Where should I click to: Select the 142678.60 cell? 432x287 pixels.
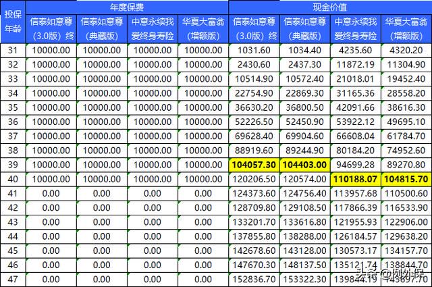(254, 251)
